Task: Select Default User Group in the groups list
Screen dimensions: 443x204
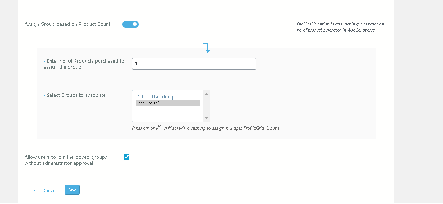Action: 155,97
